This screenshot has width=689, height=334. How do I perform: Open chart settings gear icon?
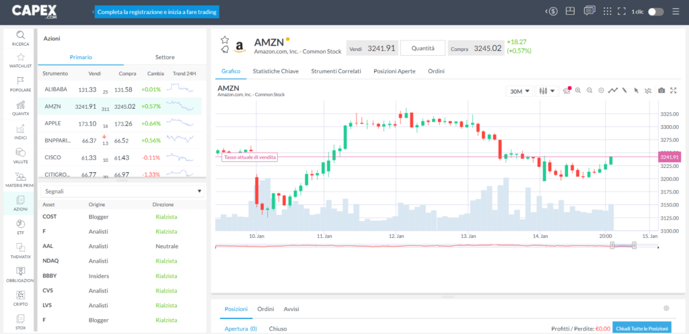tap(601, 91)
